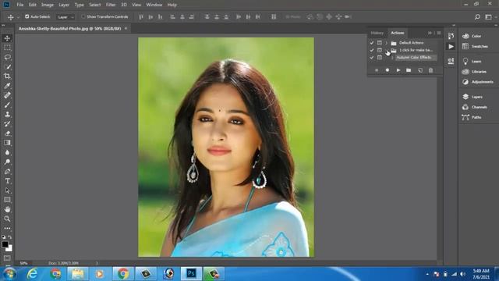Open the Channels panel
This screenshot has height=281, width=499.
(475, 107)
